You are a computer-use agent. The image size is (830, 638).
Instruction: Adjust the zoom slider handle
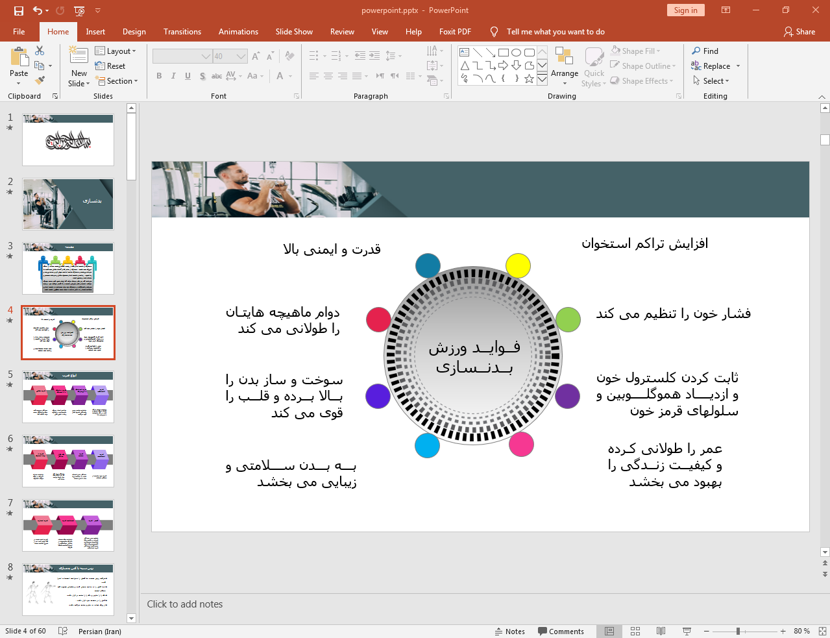point(738,631)
